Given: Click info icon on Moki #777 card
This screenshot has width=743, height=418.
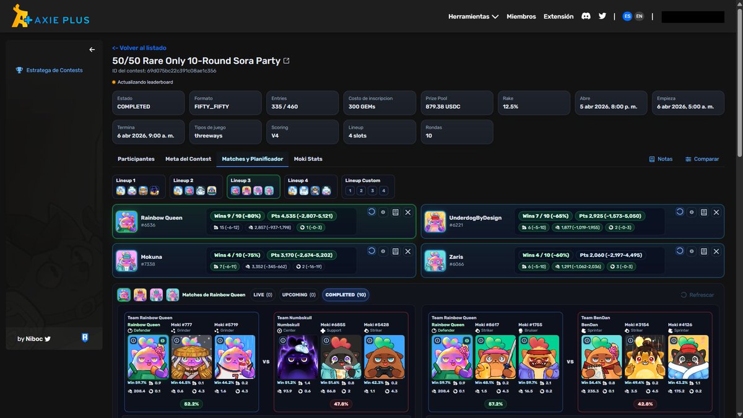Looking at the screenshot, I should coord(176,340).
